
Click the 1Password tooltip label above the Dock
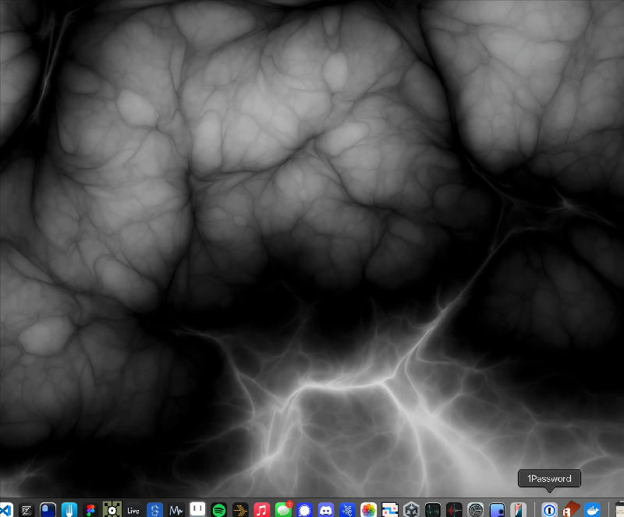(x=549, y=479)
